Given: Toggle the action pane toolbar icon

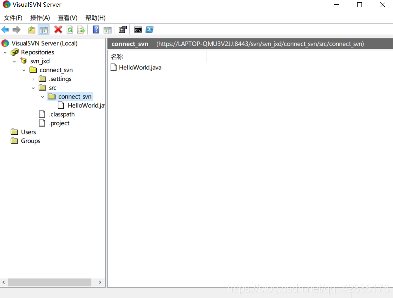Looking at the screenshot, I should coord(108,30).
